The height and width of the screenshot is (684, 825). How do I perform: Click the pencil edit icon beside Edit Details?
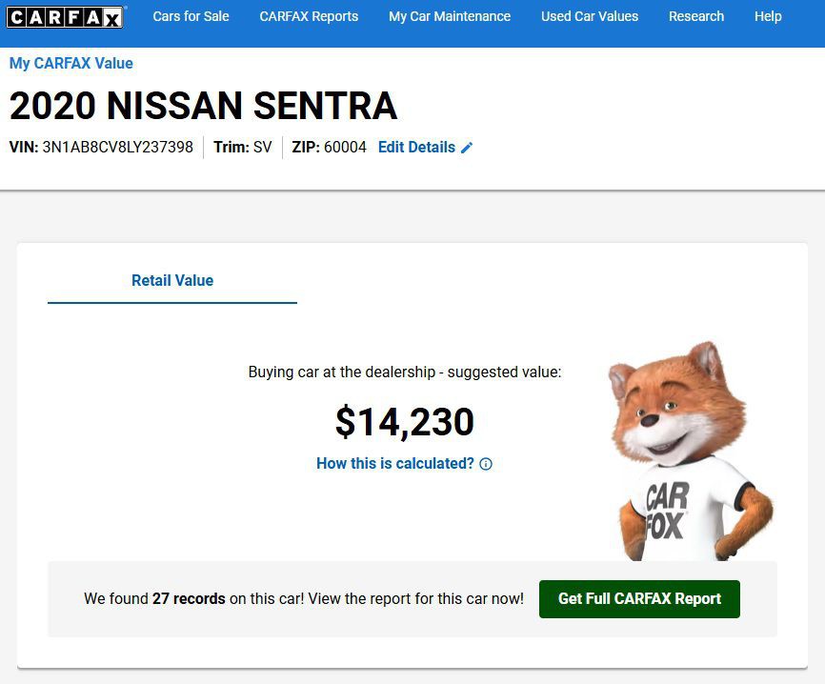coord(467,147)
